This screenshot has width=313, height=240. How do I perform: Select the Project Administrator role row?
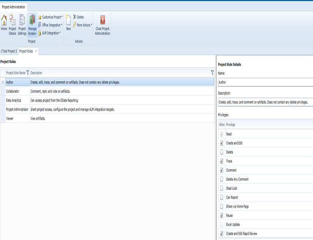coord(17,109)
